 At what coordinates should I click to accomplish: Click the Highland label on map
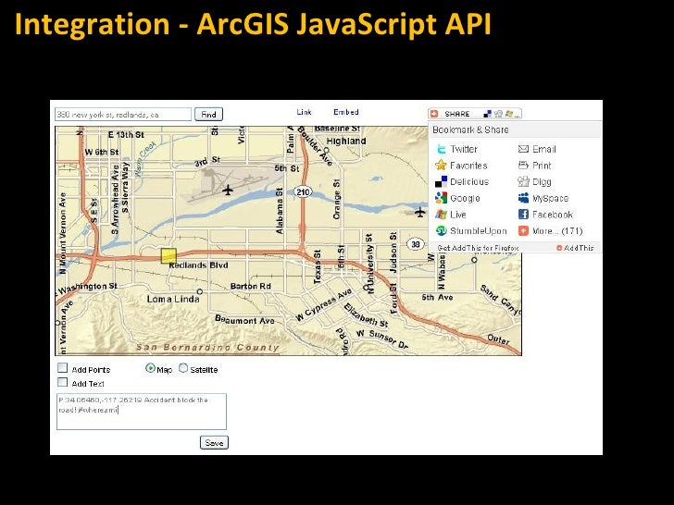coord(346,141)
